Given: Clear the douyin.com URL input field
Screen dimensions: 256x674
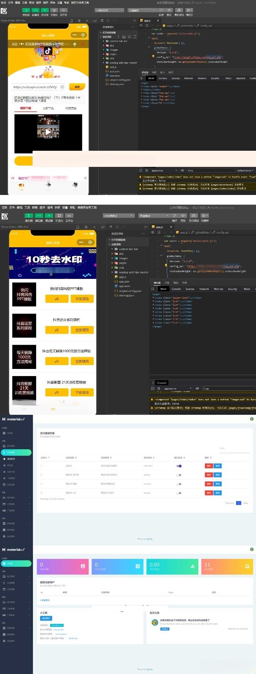Looking at the screenshot, I should [62, 87].
